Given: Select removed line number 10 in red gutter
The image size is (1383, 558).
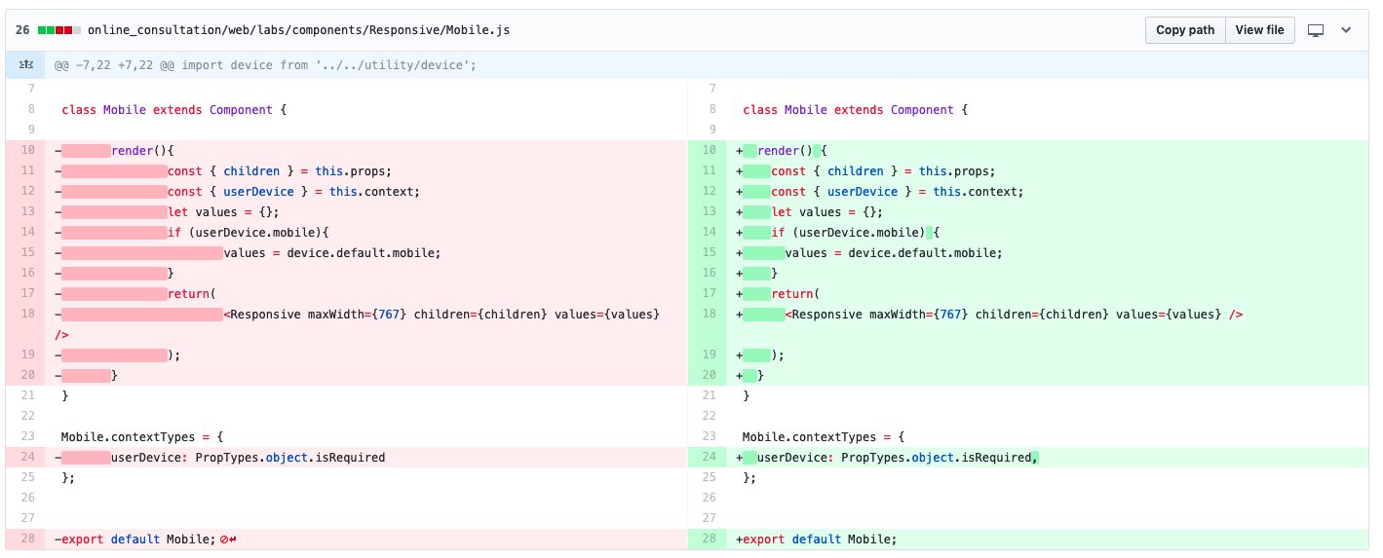Looking at the screenshot, I should (x=25, y=150).
